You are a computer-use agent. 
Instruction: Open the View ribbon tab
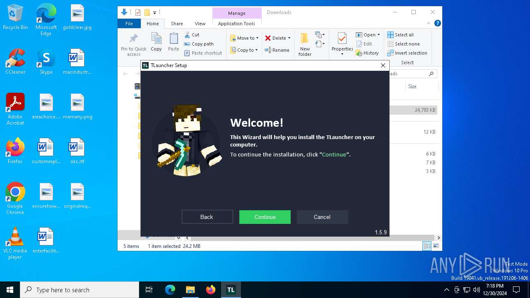pos(200,24)
